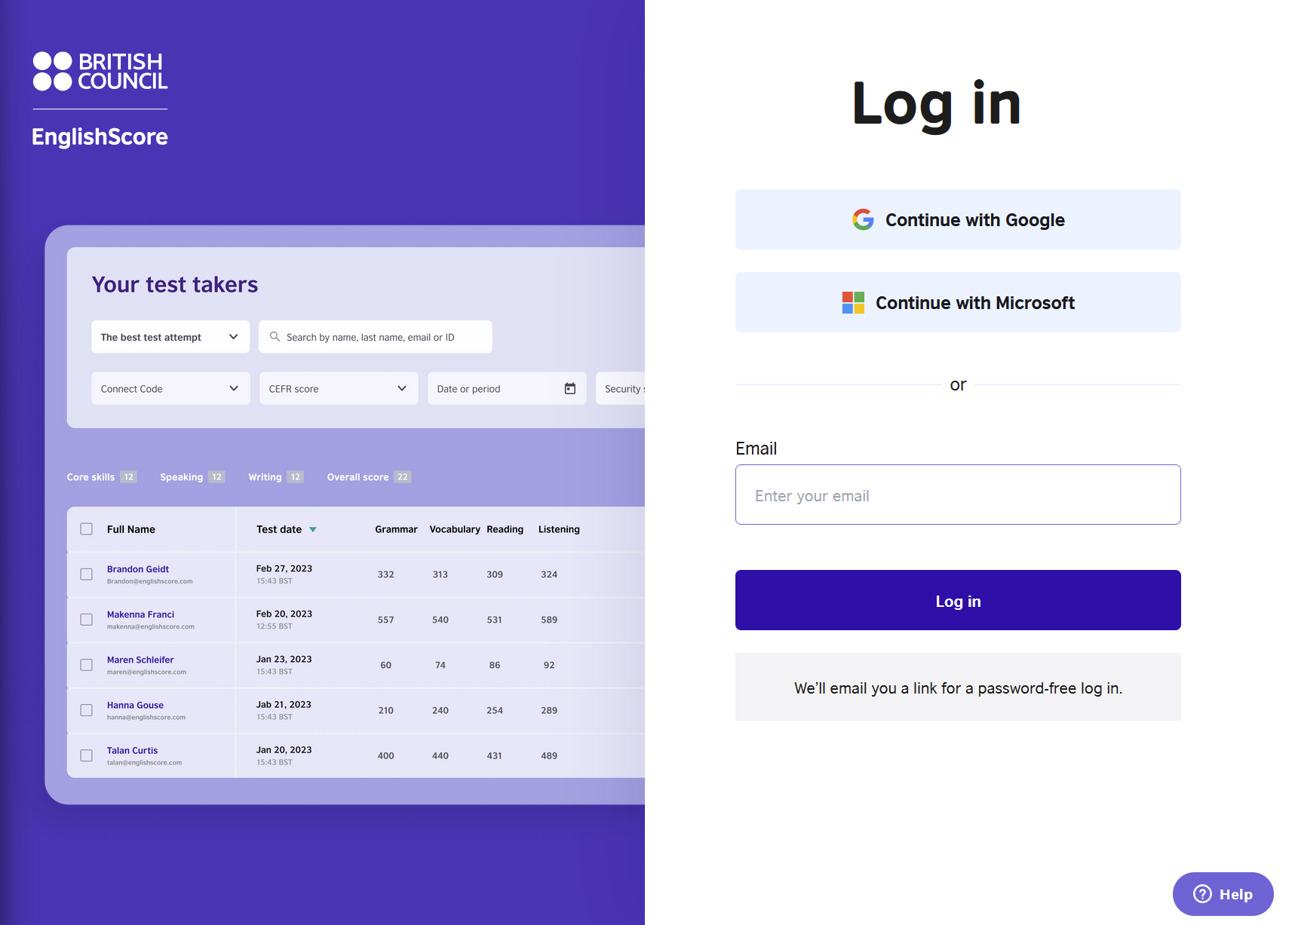Open Maren Schleifer's name link
Screen dimensions: 1292x925
tap(140, 660)
